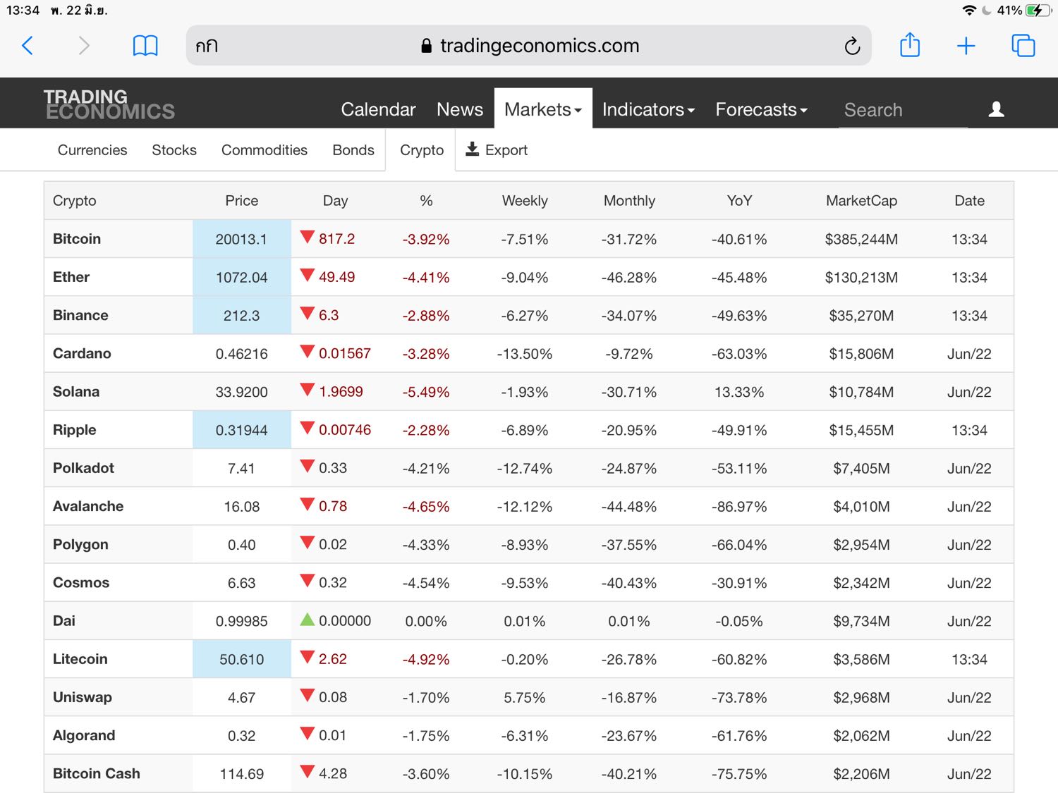Switch to the Currencies tab
This screenshot has height=793, width=1058.
click(92, 150)
